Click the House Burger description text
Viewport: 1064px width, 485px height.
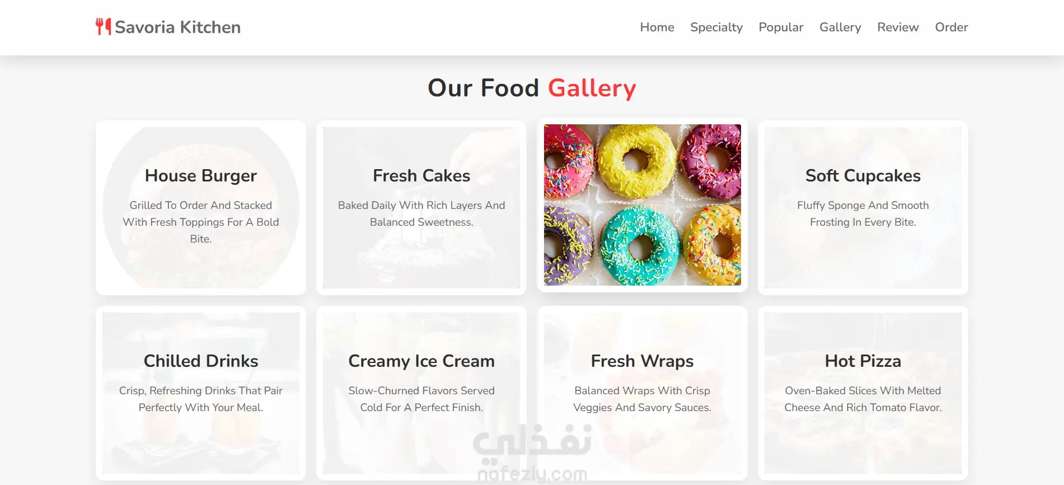point(201,222)
